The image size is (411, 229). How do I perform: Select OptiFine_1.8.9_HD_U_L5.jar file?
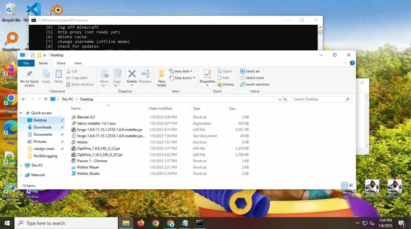[99, 148]
